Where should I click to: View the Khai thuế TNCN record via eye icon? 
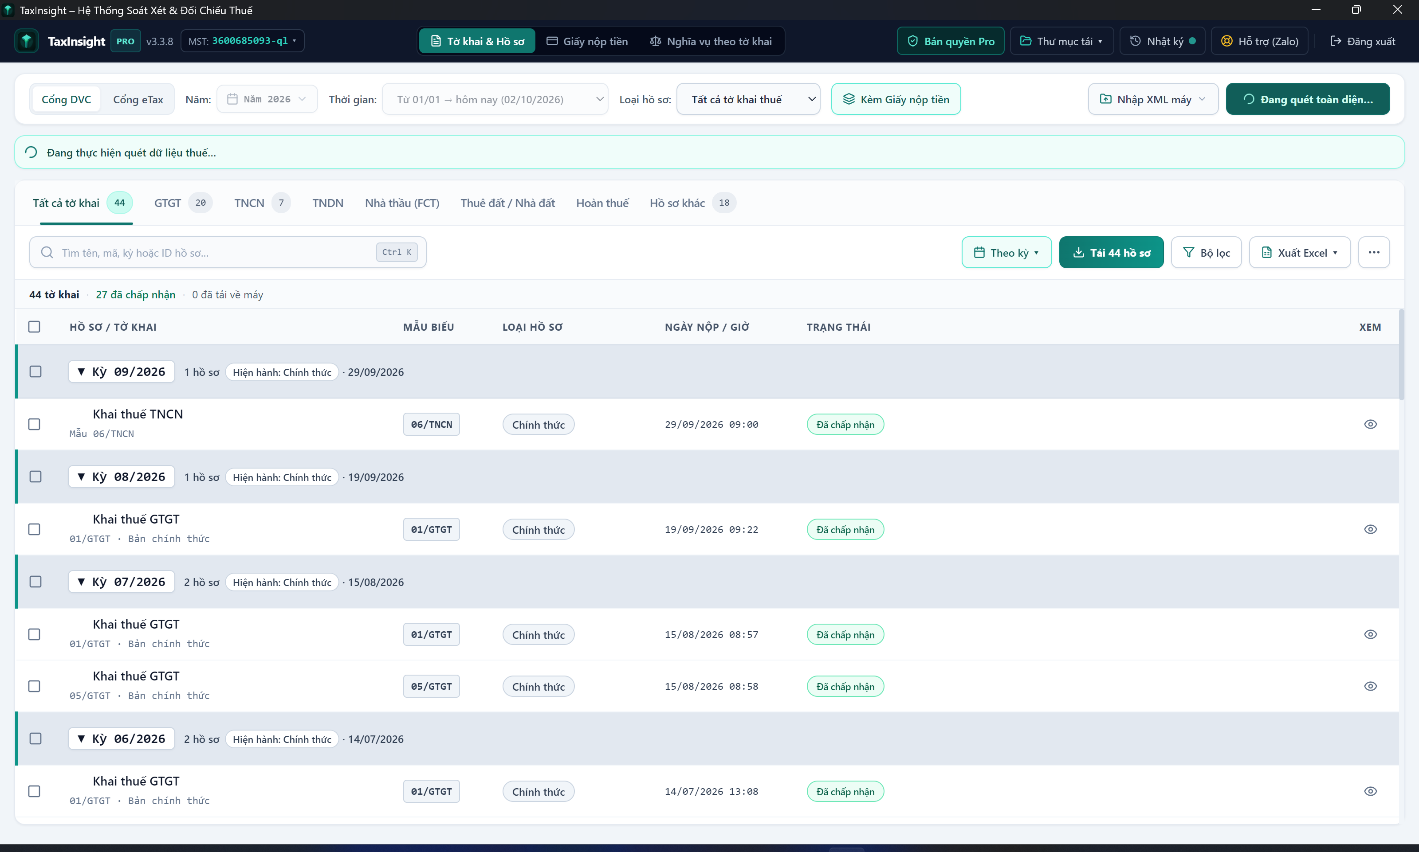point(1370,424)
